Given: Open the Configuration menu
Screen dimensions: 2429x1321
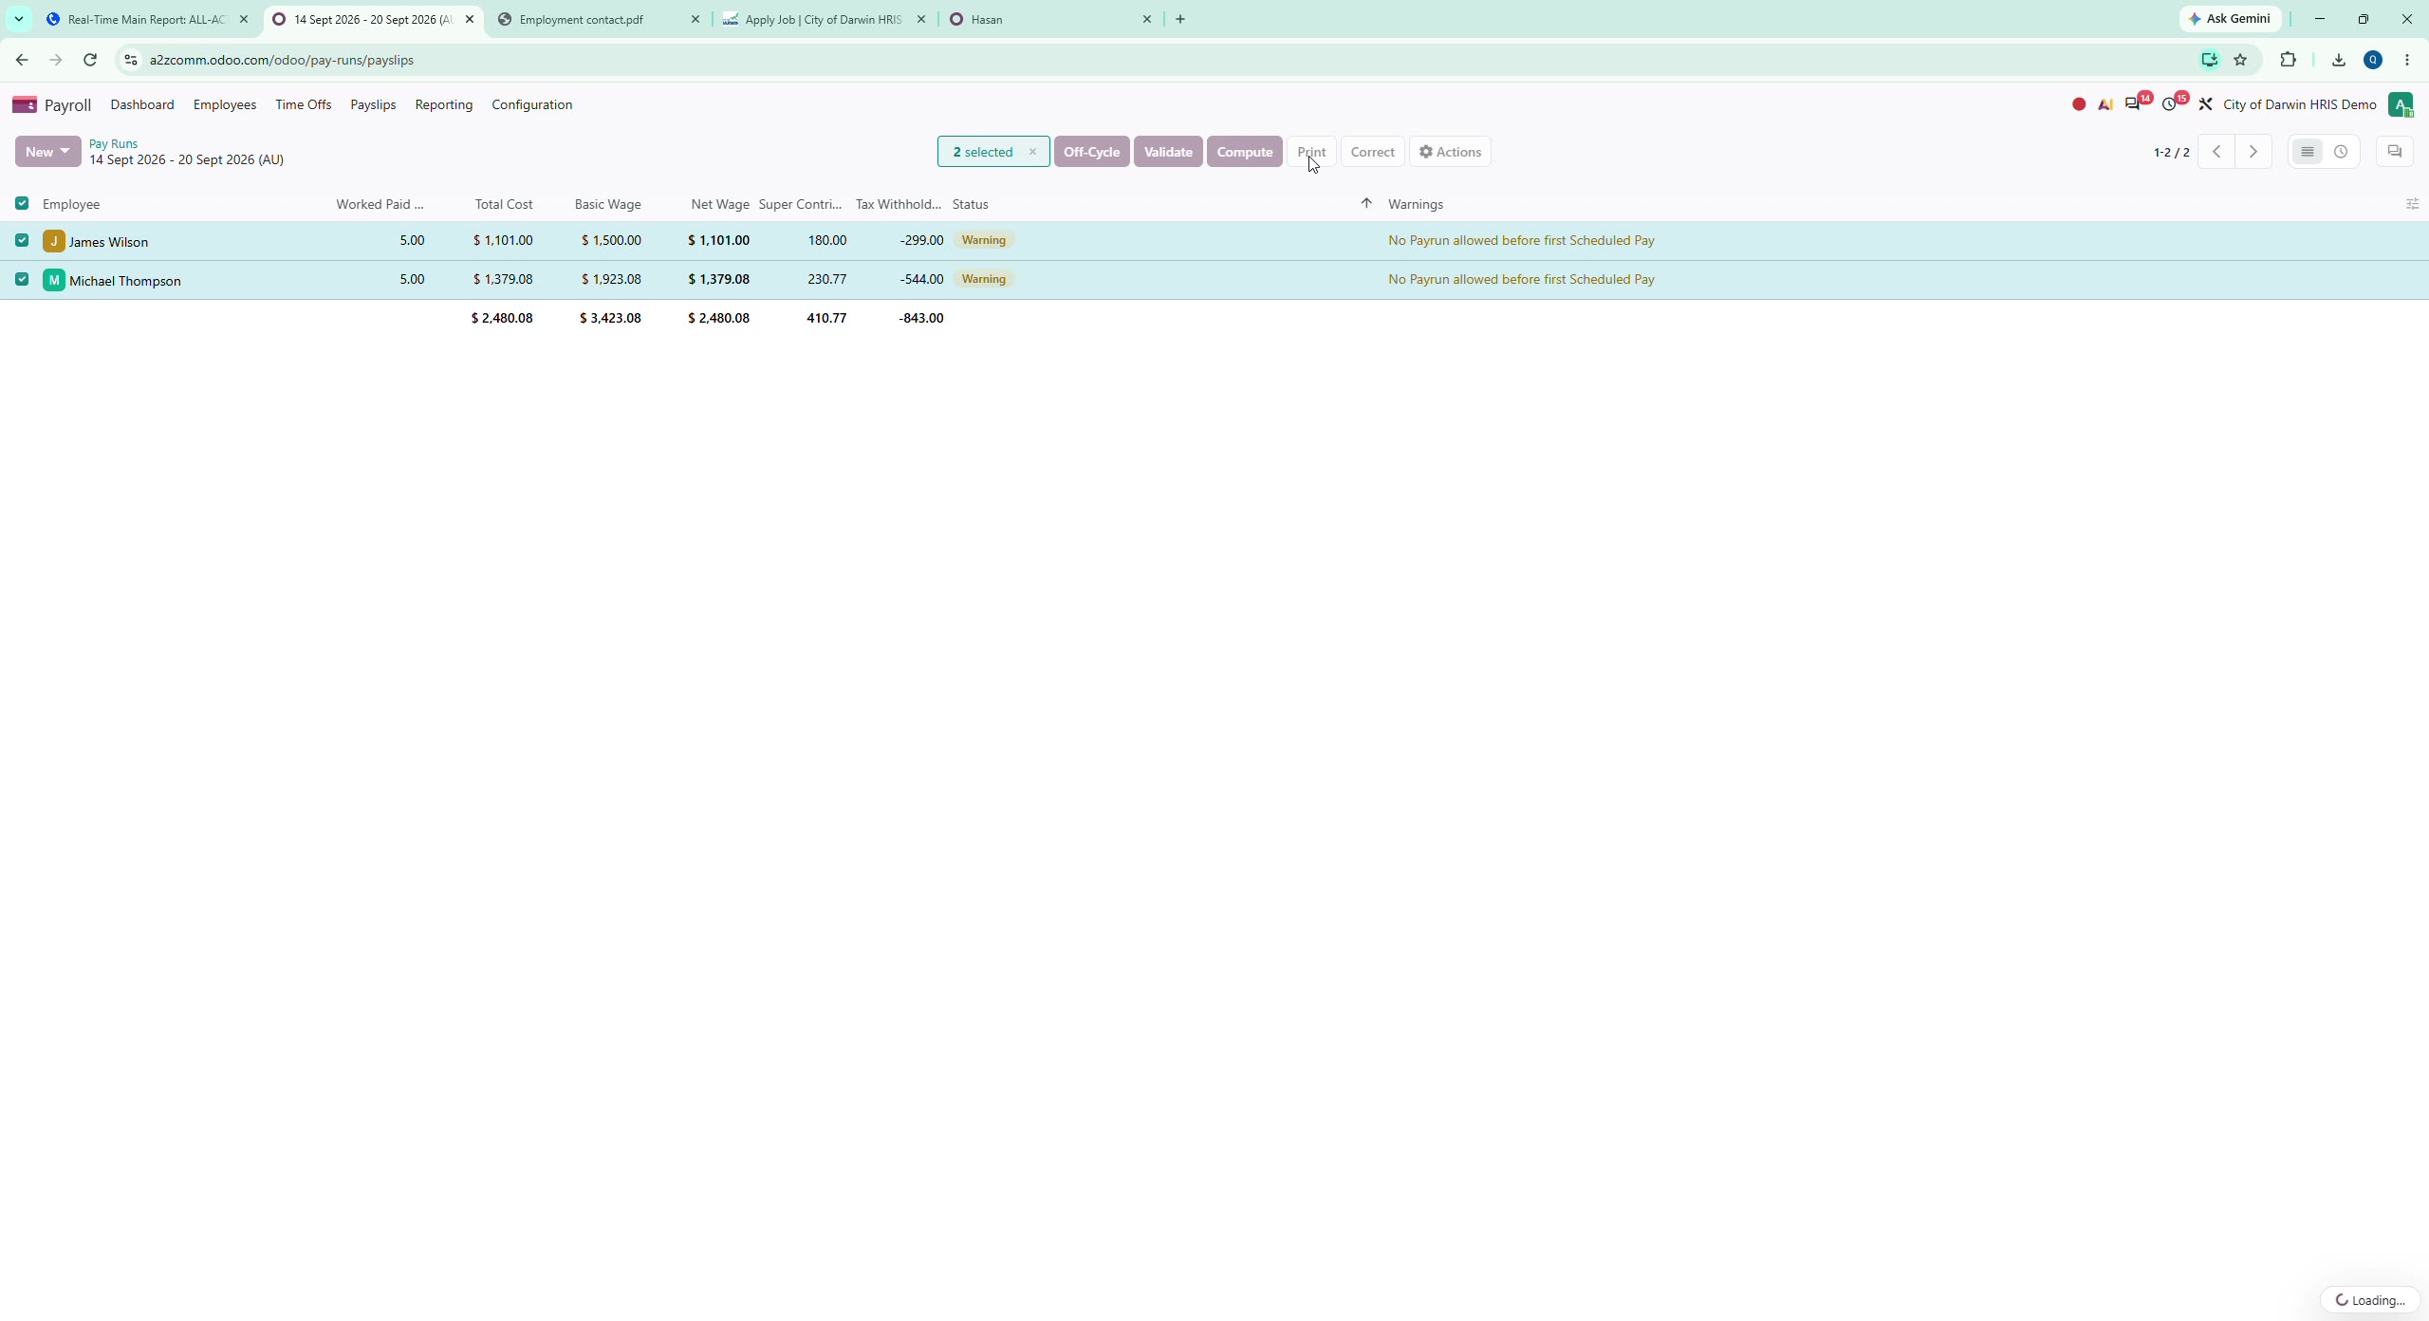Looking at the screenshot, I should (531, 104).
